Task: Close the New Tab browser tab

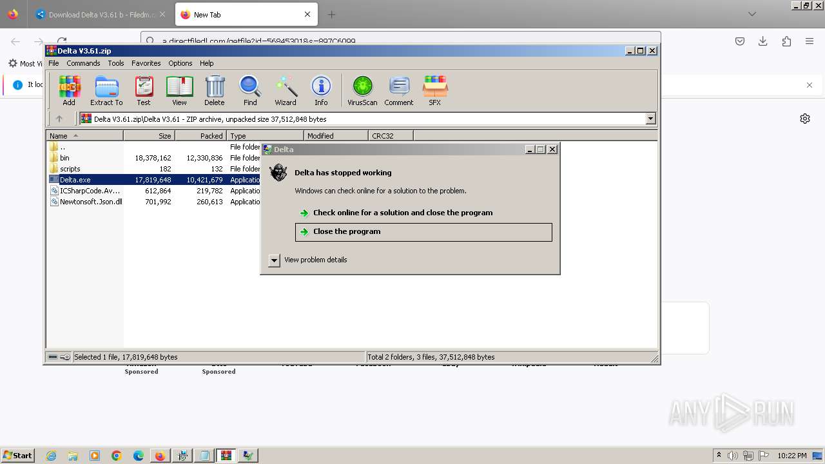Action: [307, 14]
